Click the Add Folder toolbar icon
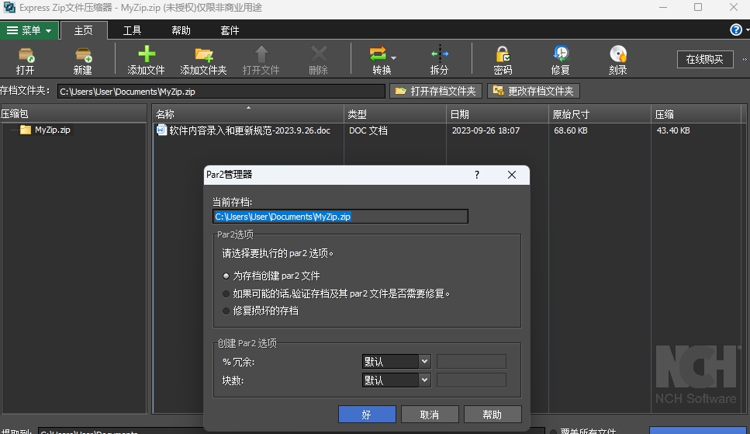The image size is (750, 434). (204, 54)
